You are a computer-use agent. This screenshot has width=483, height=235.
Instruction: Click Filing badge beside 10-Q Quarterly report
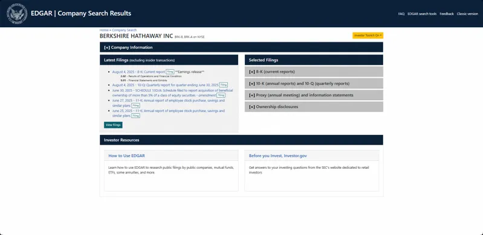(223, 85)
